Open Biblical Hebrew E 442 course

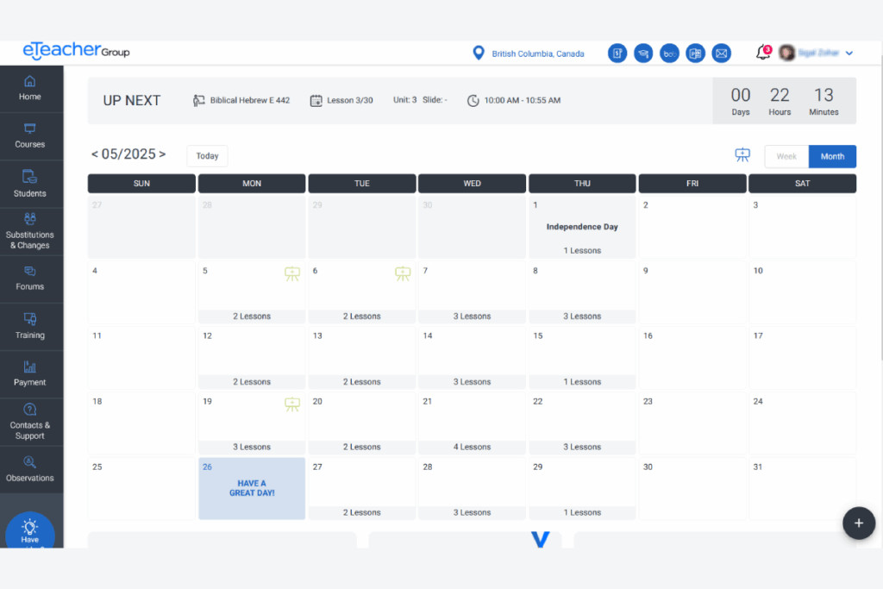249,100
